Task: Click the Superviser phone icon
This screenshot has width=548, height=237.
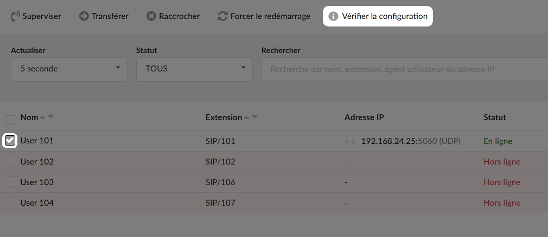Action: [15, 16]
